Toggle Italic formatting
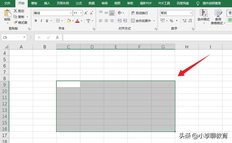This screenshot has width=232, height=143. (41, 21)
